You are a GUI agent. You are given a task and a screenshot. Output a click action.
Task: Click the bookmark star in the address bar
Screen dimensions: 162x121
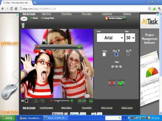click(150, 9)
